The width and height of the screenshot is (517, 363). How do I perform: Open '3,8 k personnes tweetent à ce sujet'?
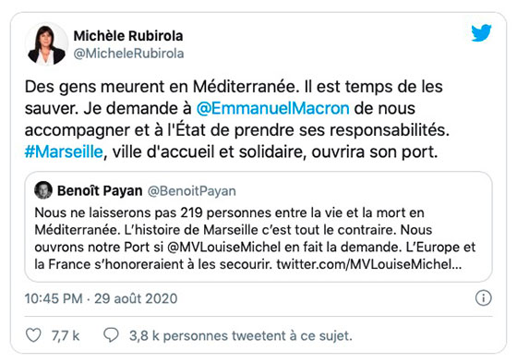coord(241,335)
